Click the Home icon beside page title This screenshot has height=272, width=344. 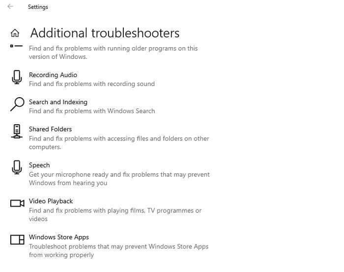(15, 33)
